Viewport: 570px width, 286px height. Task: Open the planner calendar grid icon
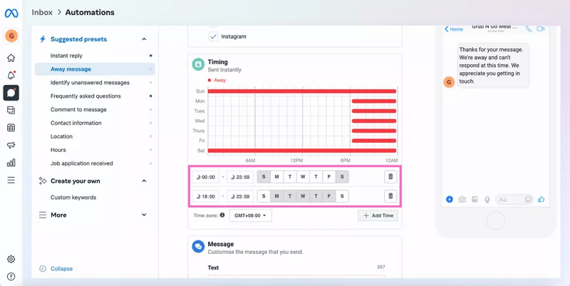pos(11,128)
